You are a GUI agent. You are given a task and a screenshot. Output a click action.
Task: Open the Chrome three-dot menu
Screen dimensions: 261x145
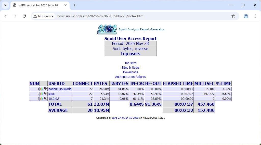(255, 16)
